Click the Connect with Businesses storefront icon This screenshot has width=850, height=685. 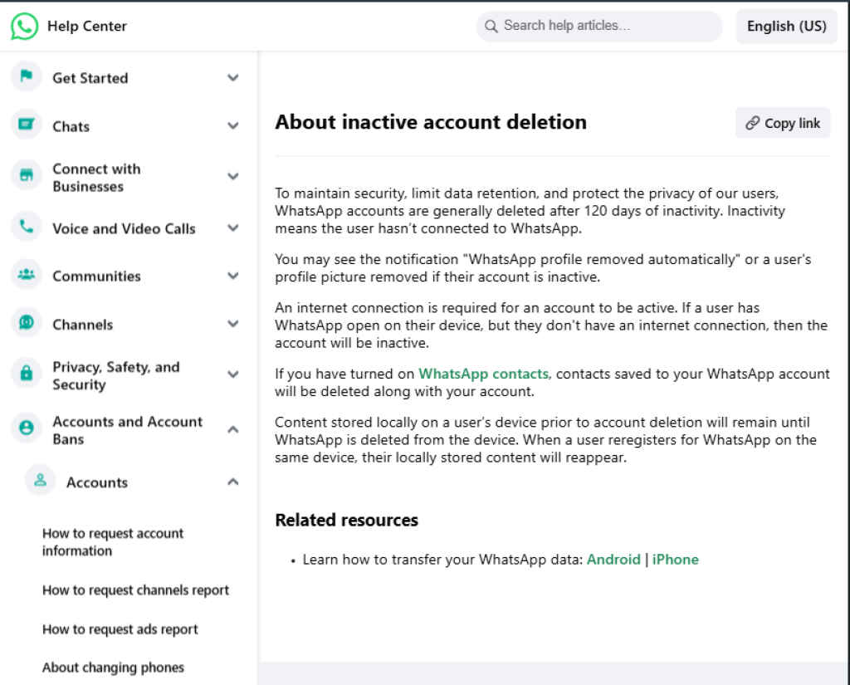coord(27,176)
